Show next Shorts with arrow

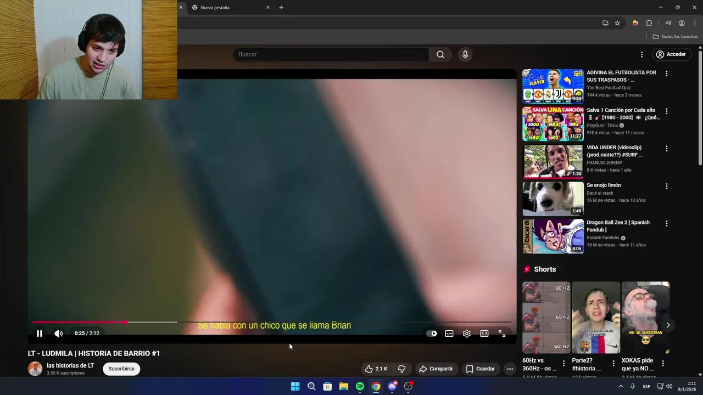(x=668, y=325)
